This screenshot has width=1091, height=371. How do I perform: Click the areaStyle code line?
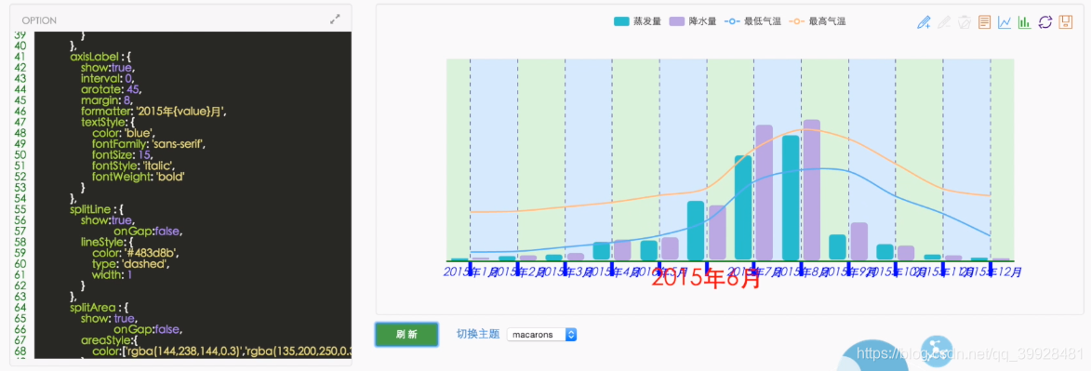[109, 339]
